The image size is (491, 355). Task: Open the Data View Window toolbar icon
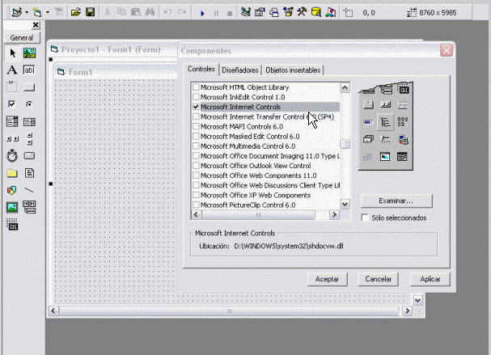click(x=316, y=12)
